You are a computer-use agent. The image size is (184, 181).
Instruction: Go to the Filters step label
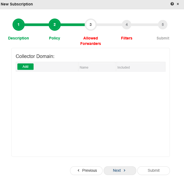(127, 38)
